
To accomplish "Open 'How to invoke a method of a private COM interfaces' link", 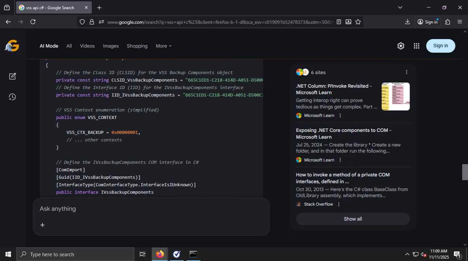I will (343, 178).
